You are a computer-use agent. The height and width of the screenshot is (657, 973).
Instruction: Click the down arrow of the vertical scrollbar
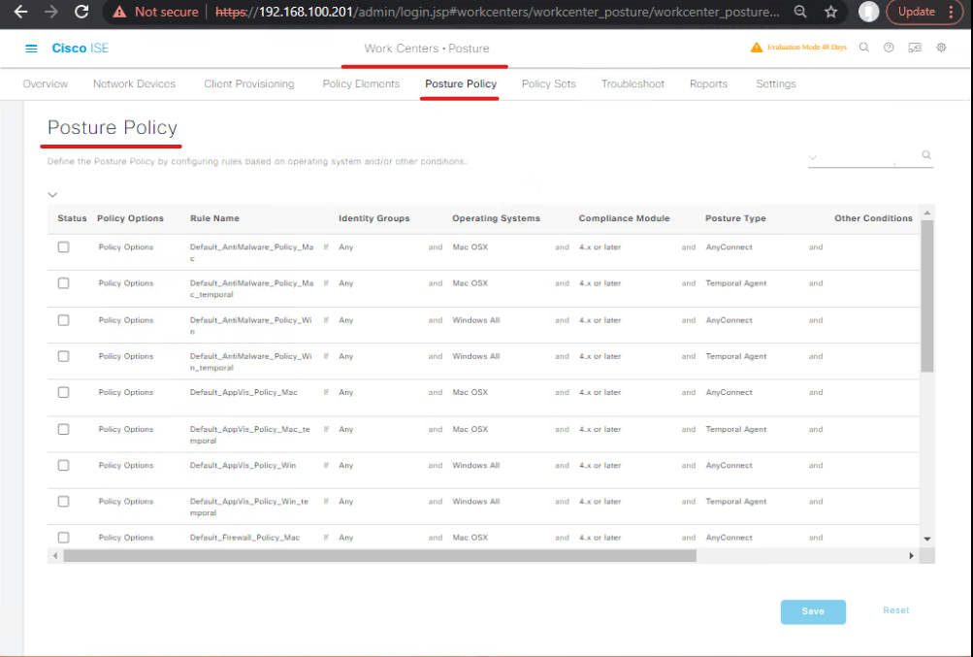pos(927,539)
